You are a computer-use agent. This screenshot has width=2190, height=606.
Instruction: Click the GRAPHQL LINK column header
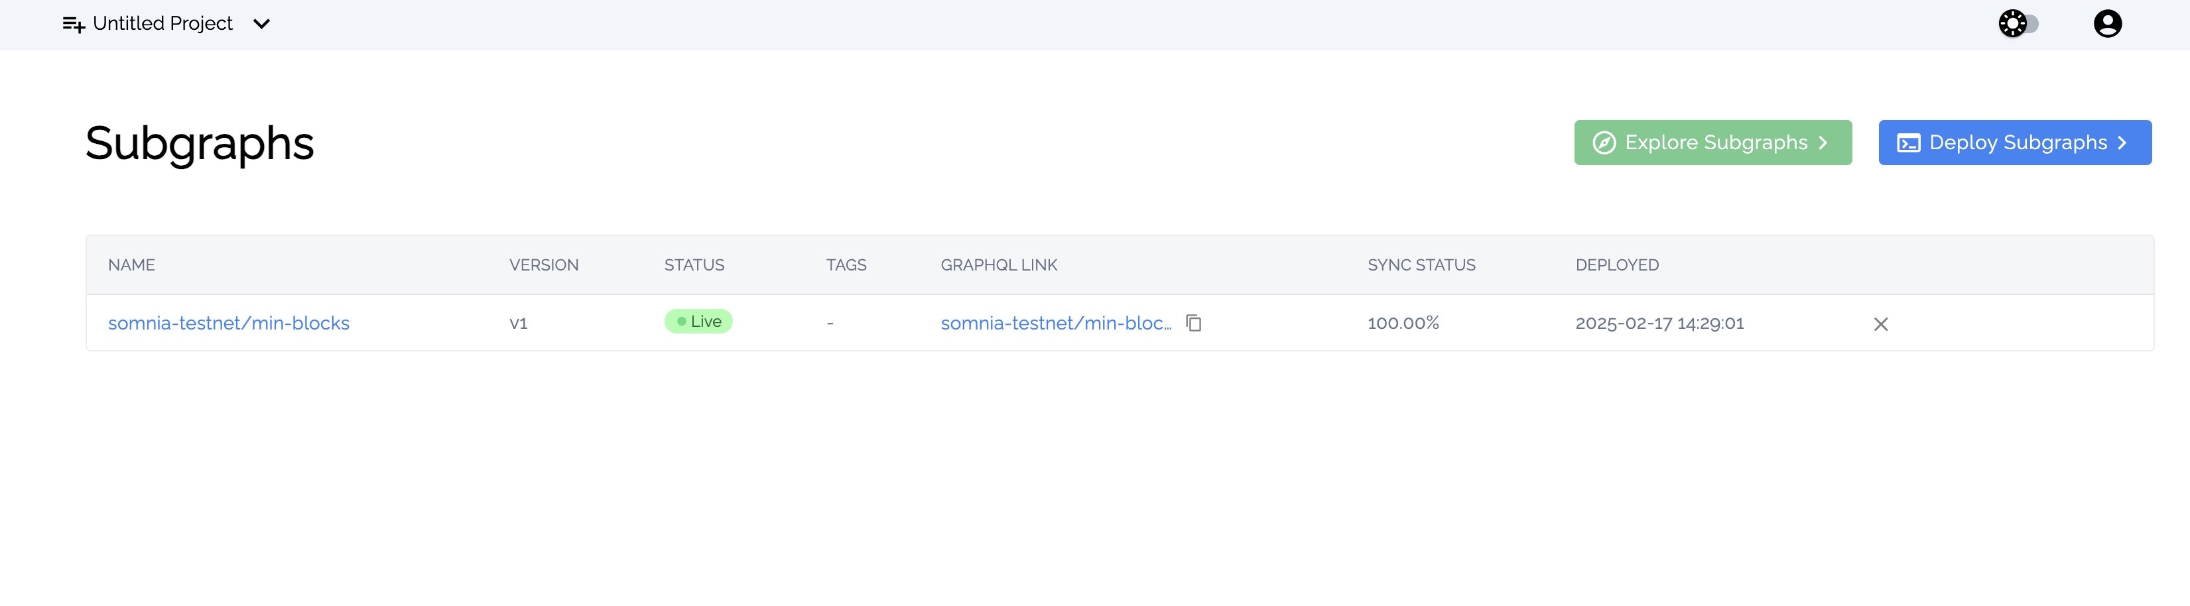999,265
